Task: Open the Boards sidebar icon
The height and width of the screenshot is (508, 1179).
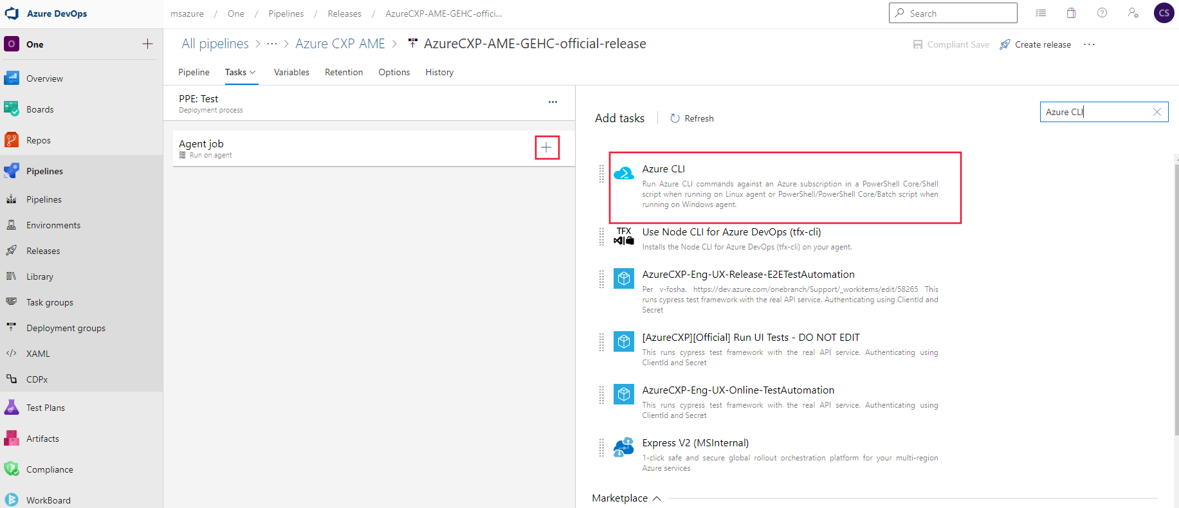Action: point(12,109)
